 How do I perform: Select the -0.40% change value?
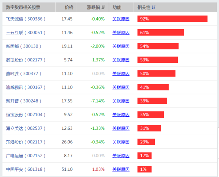(97, 19)
